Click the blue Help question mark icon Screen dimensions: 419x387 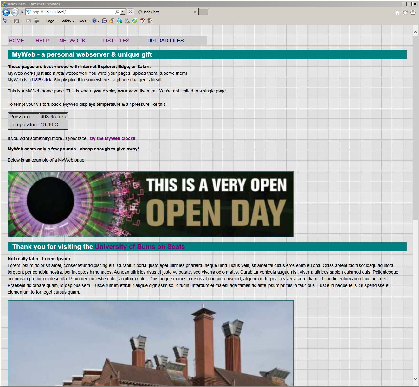coord(94,21)
